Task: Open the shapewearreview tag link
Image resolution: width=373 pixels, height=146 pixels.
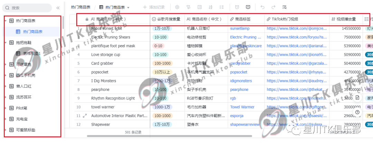Action: pyautogui.click(x=245, y=124)
